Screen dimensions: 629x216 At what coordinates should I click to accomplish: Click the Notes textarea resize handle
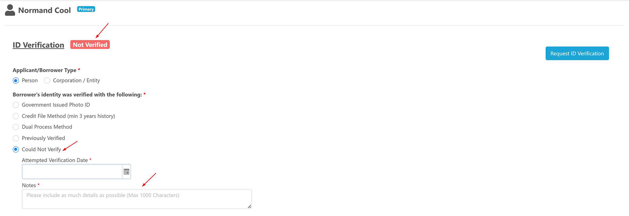248,206
